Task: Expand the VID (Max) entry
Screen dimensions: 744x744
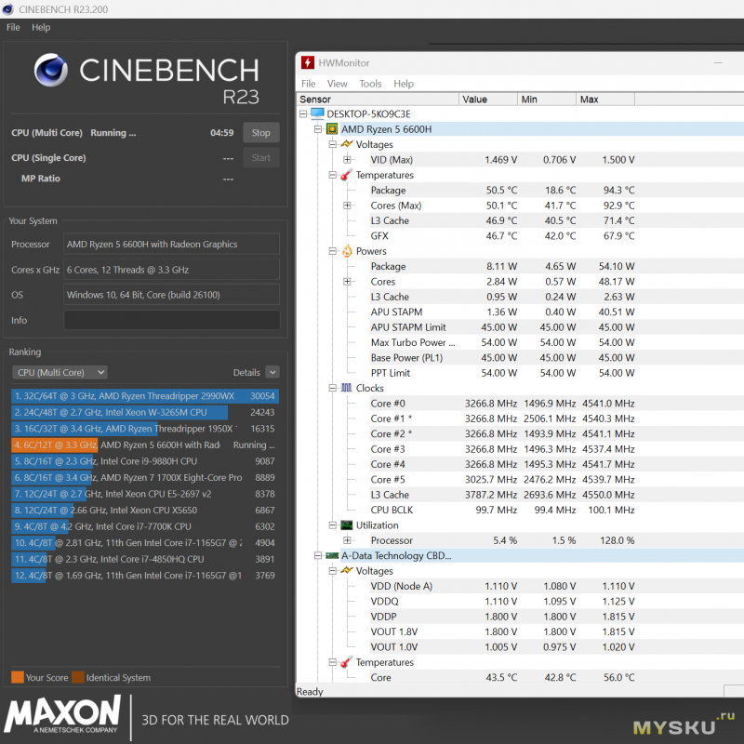Action: [x=347, y=159]
